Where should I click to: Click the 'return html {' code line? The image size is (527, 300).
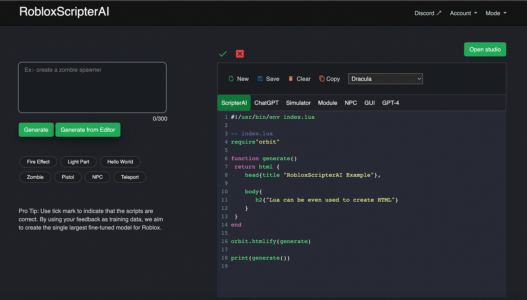(x=257, y=167)
